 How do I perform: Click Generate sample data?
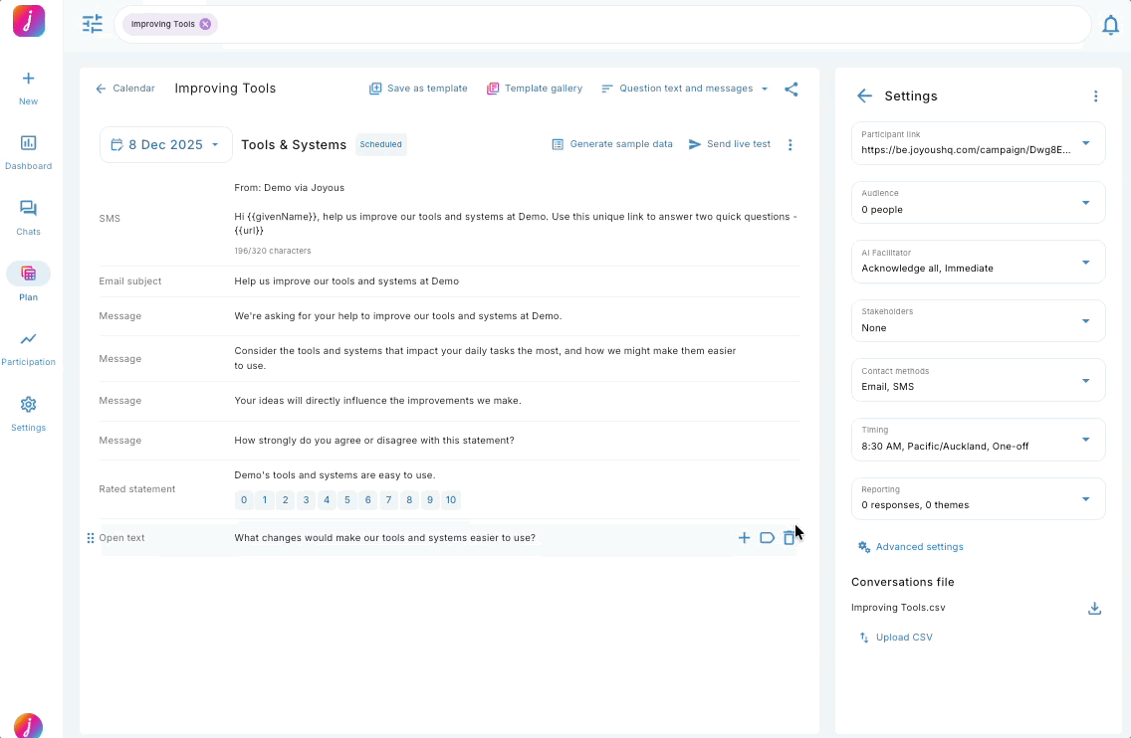coord(612,144)
